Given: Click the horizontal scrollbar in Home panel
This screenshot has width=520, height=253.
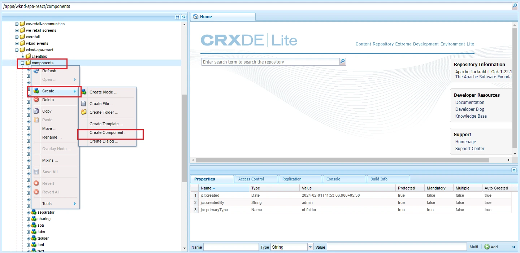Looking at the screenshot, I should click(x=342, y=160).
